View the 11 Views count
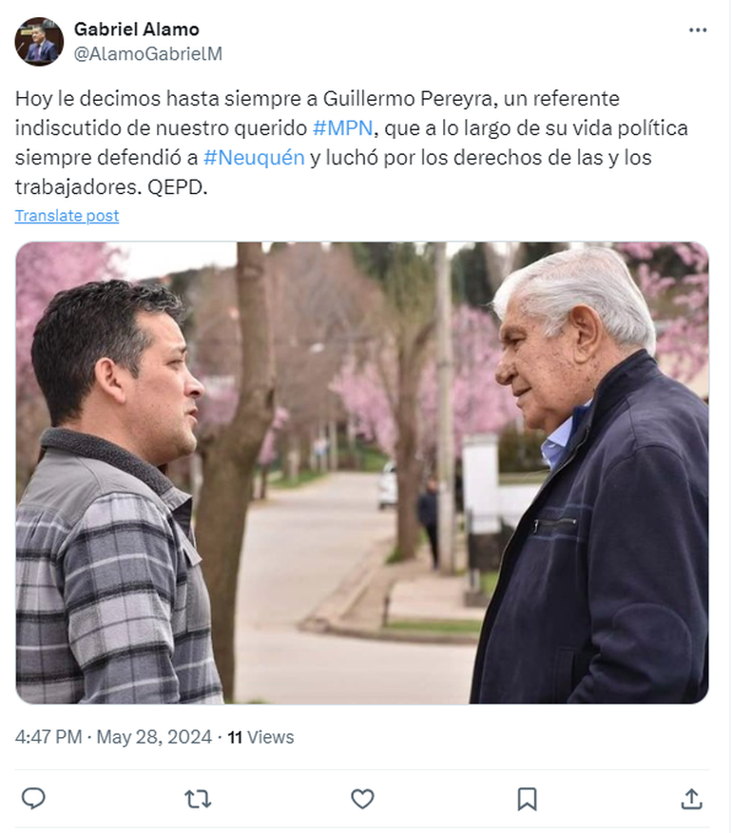The image size is (732, 833). 260,737
